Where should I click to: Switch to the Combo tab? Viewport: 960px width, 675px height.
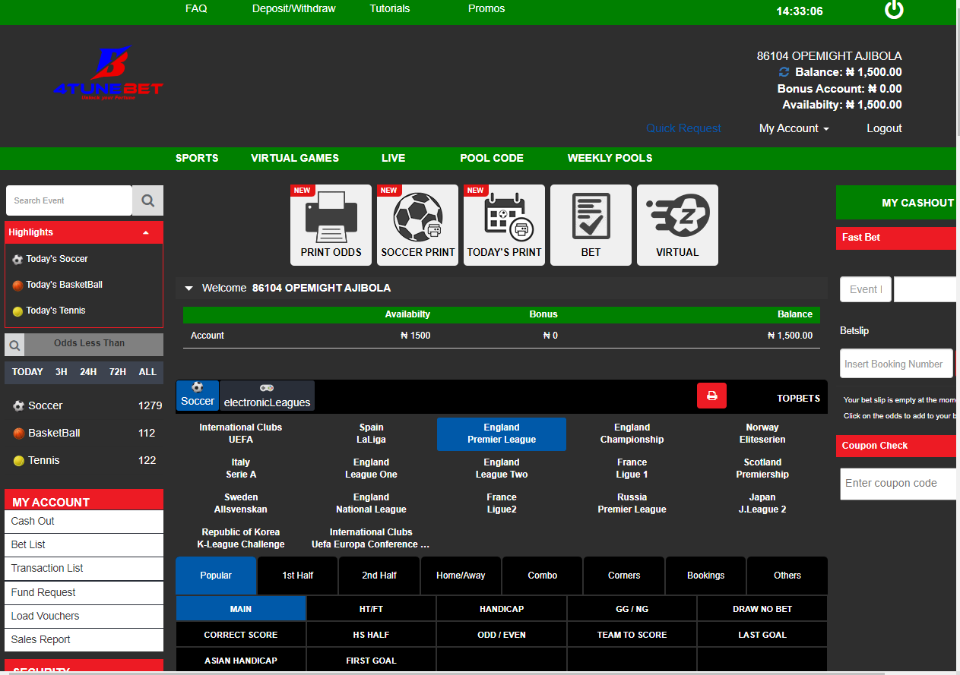pos(543,576)
